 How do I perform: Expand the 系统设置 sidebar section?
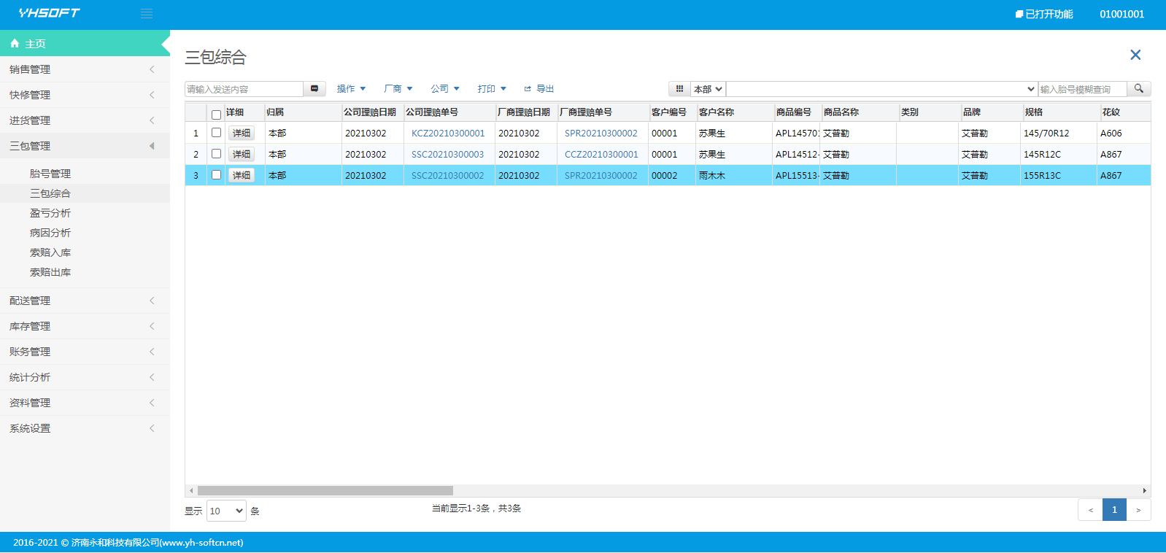(85, 428)
